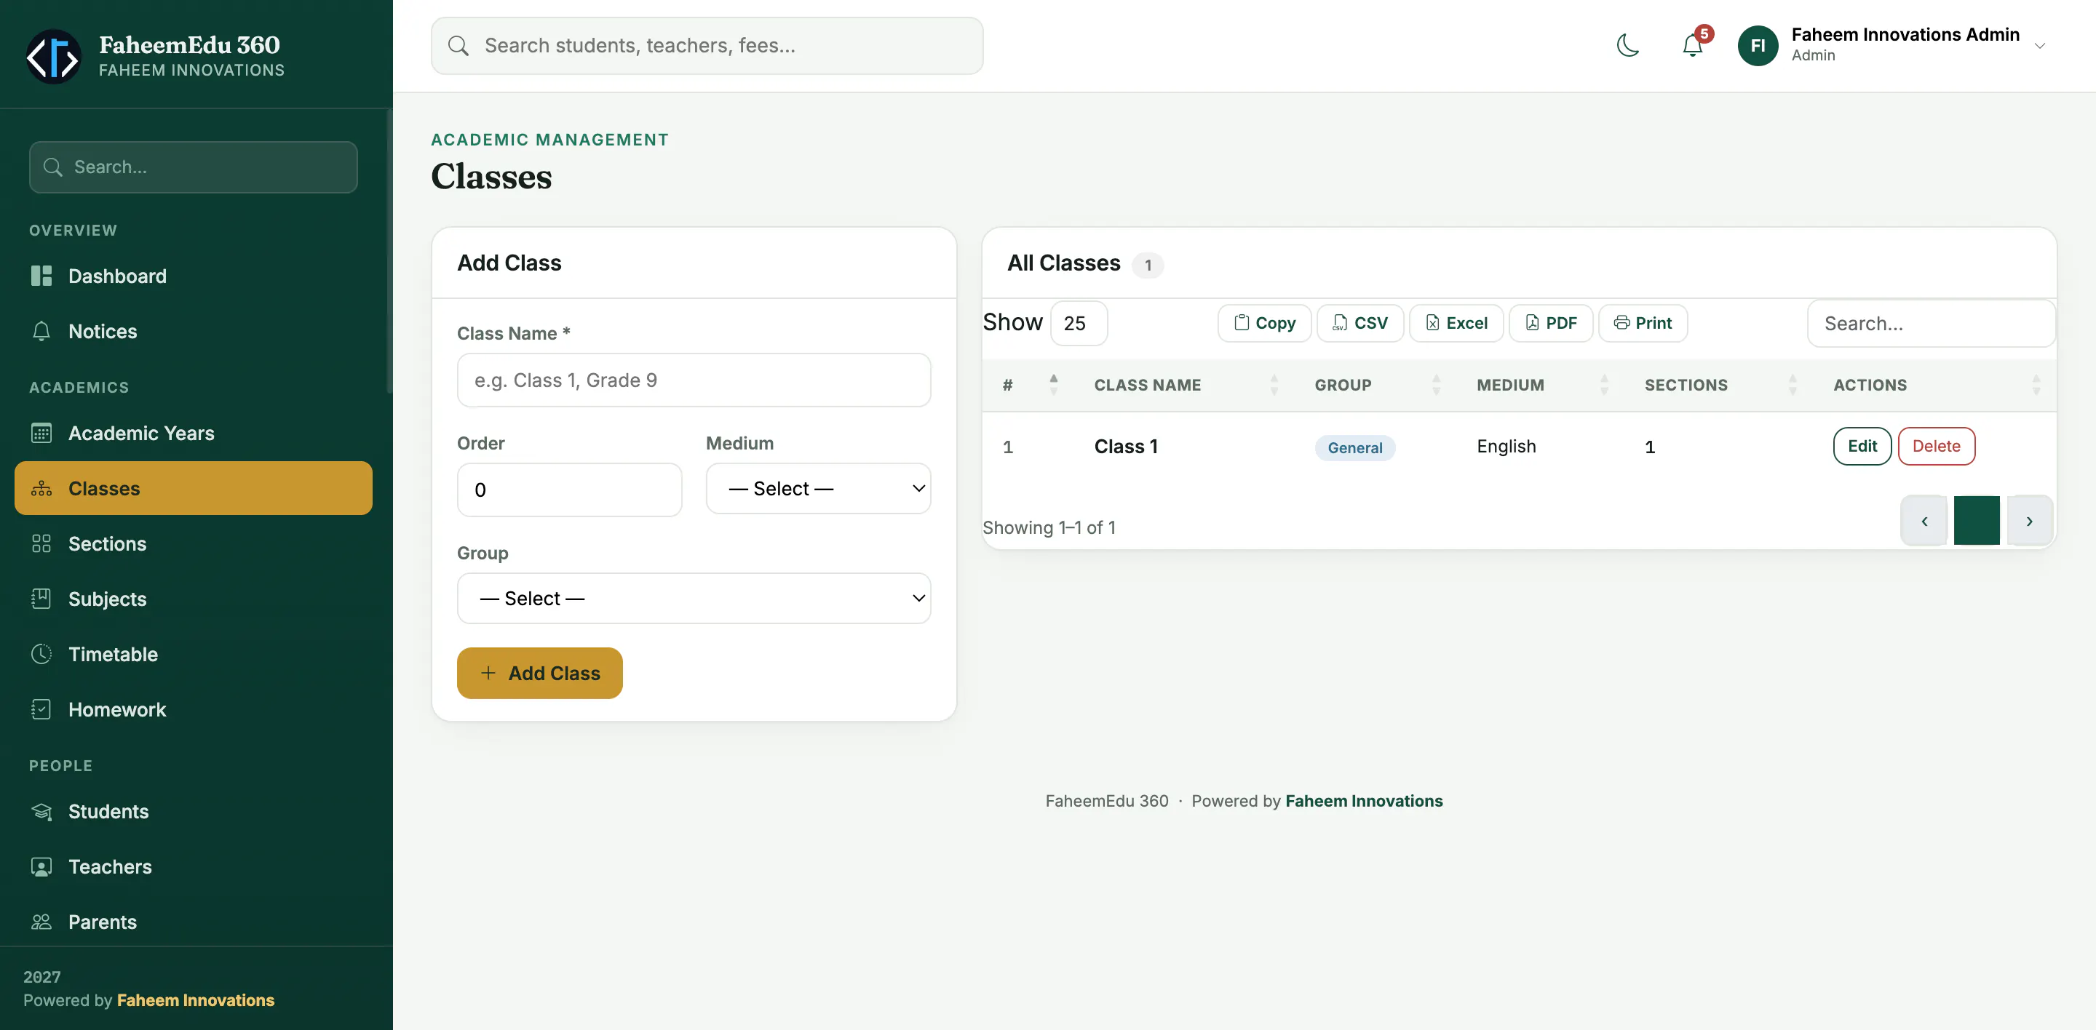Sort by Sections column header
This screenshot has height=1030, width=2096.
coord(1719,385)
